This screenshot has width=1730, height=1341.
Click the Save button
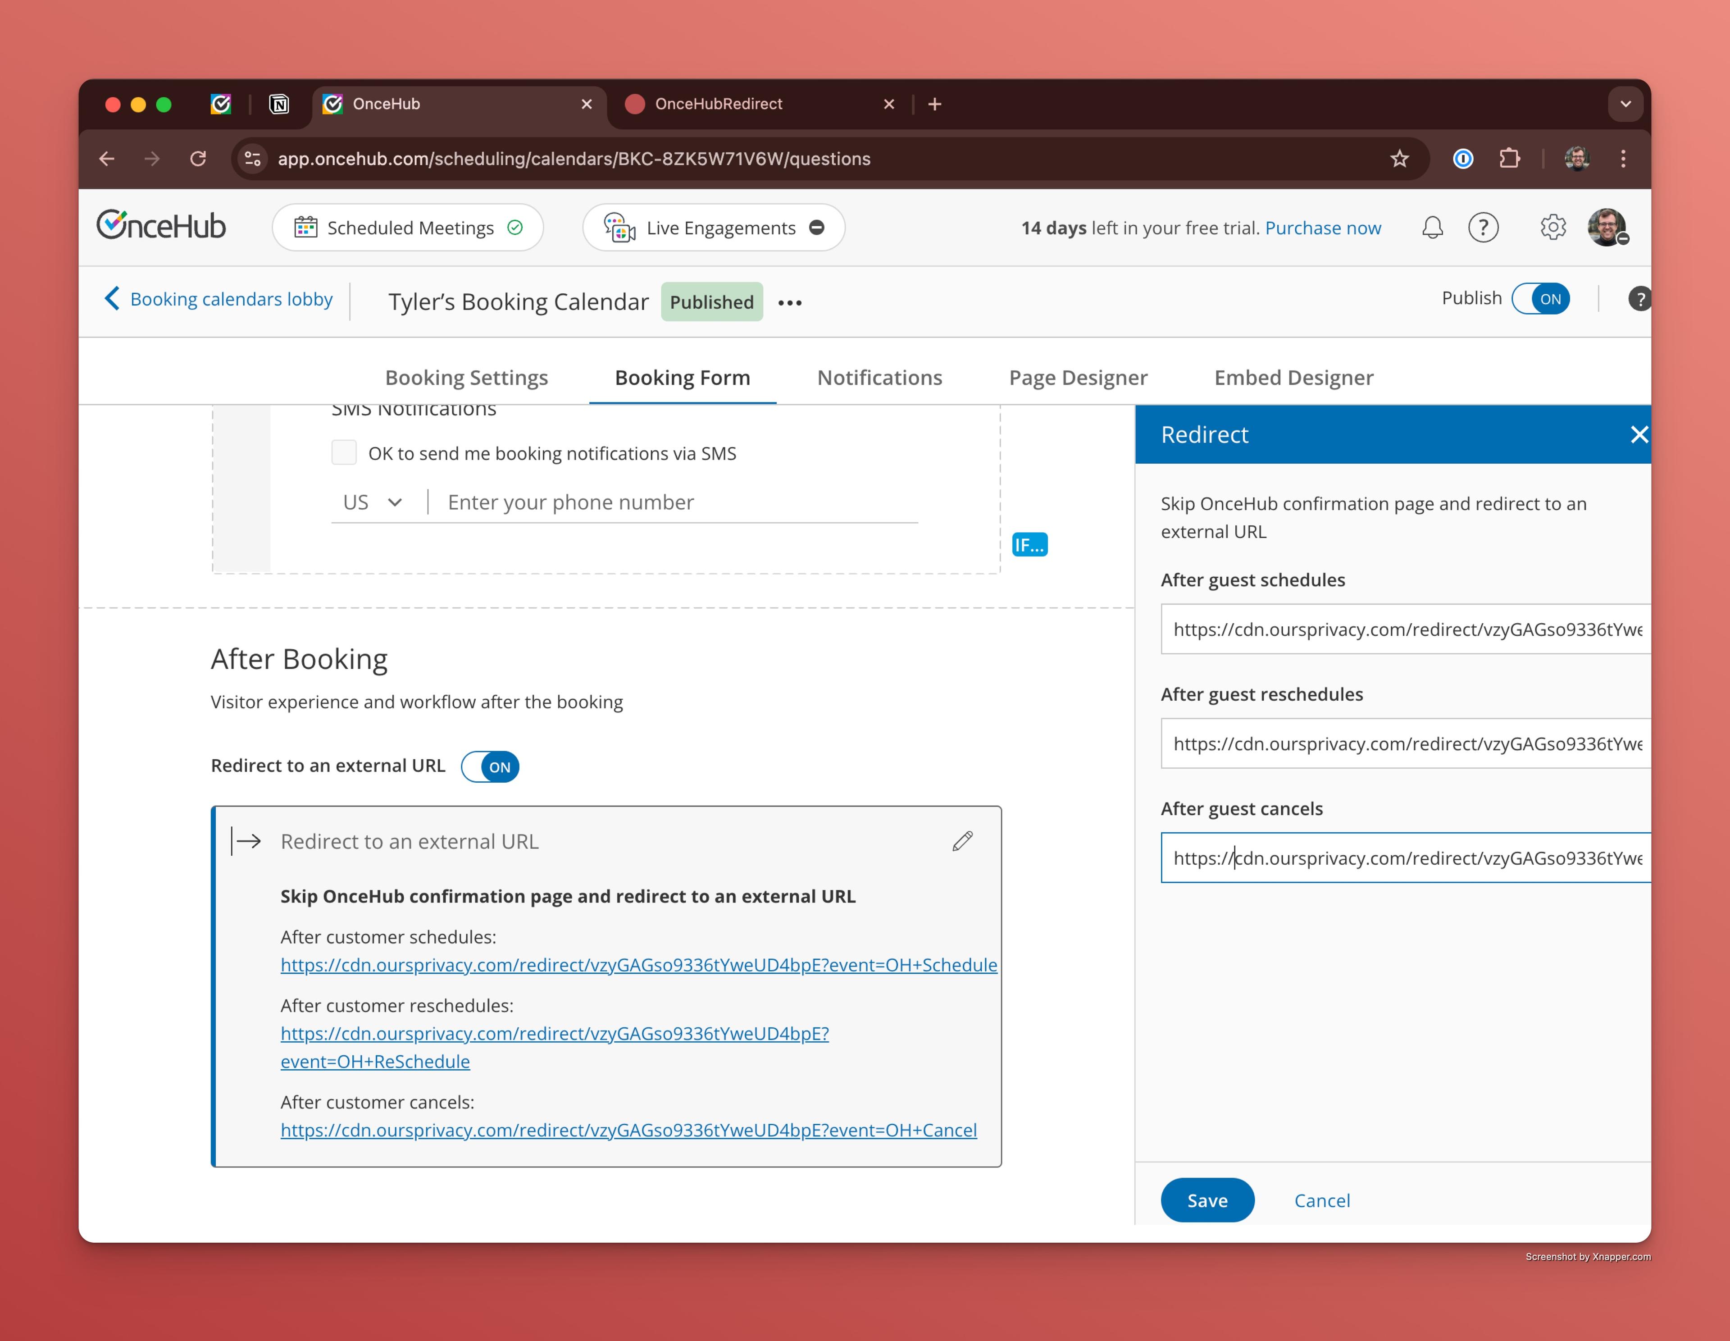point(1206,1200)
